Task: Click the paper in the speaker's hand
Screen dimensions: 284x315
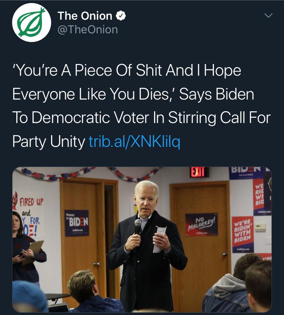Action: click(160, 239)
